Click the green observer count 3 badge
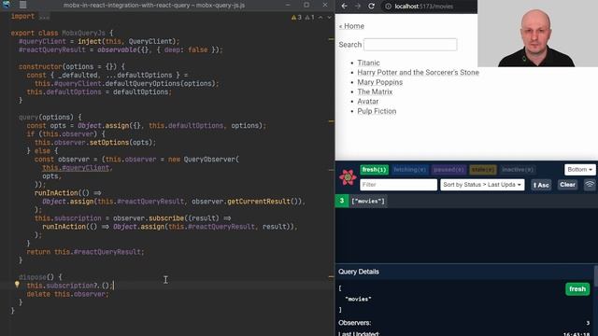 342,202
